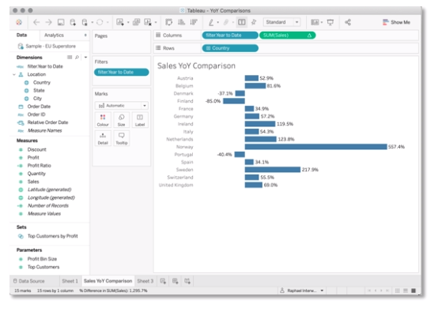Click the Sales YoY Comparison chart title

tap(196, 66)
